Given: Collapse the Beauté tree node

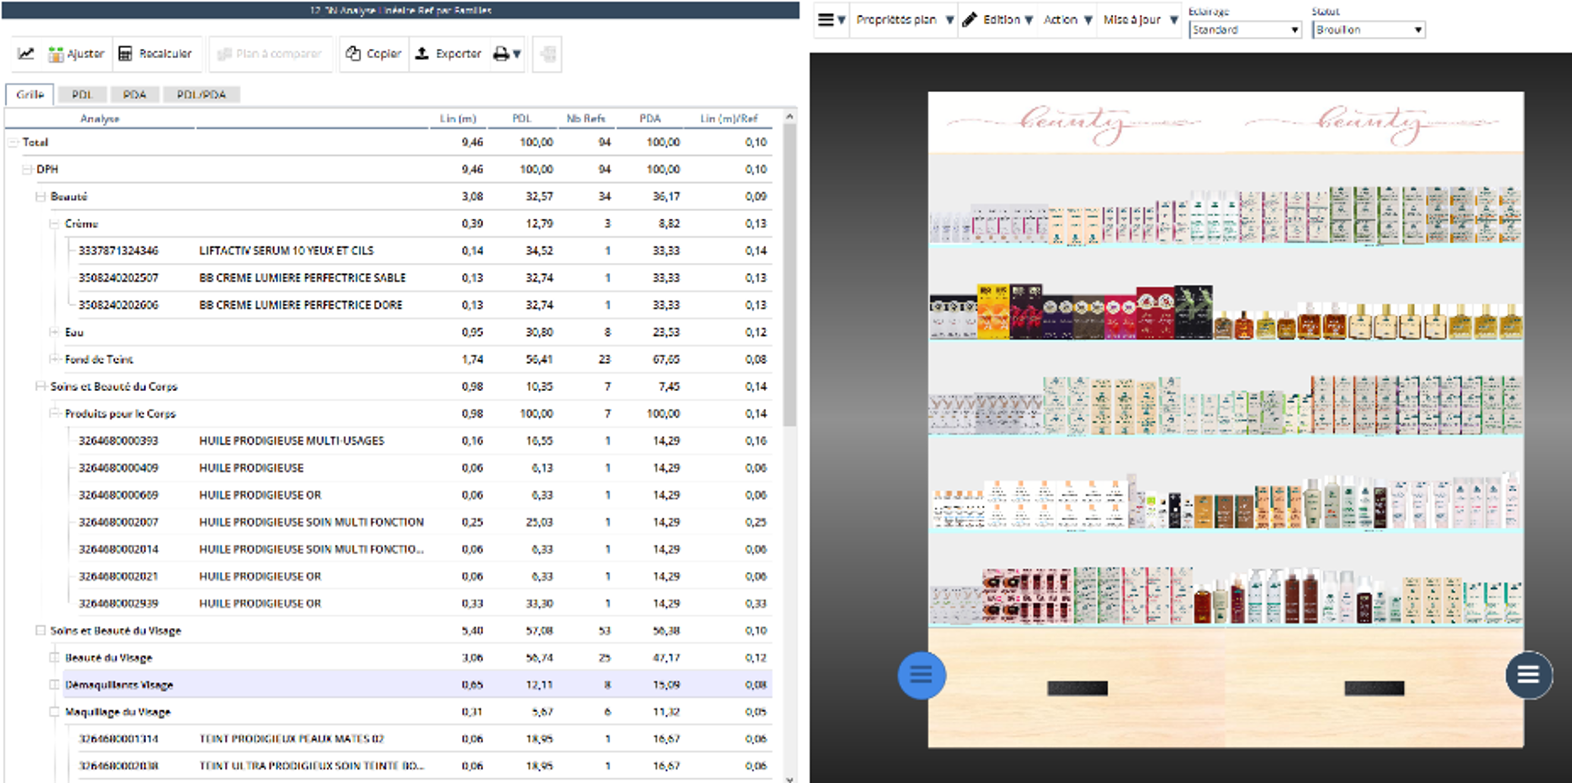Looking at the screenshot, I should pos(40,197).
